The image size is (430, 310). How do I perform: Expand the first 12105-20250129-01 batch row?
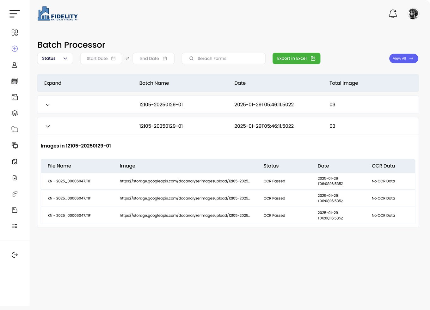[48, 105]
